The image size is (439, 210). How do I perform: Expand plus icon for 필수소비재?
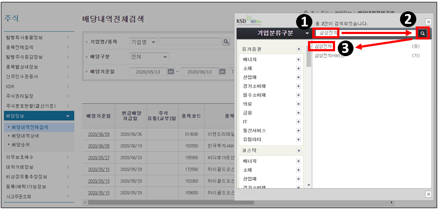(x=298, y=95)
